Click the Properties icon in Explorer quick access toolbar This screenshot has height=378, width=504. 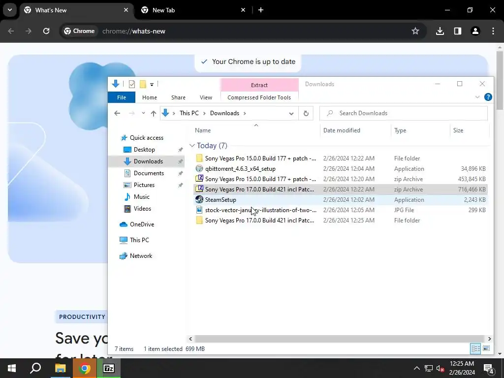coord(132,84)
